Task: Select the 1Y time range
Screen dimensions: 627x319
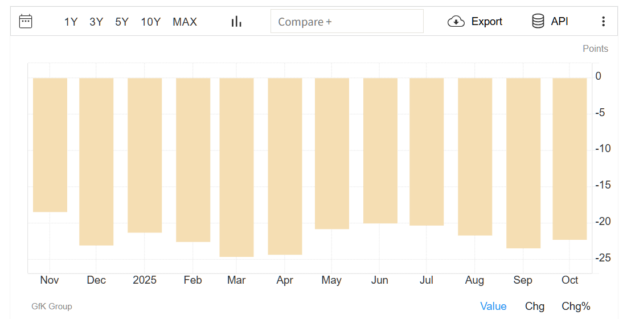Action: (71, 22)
